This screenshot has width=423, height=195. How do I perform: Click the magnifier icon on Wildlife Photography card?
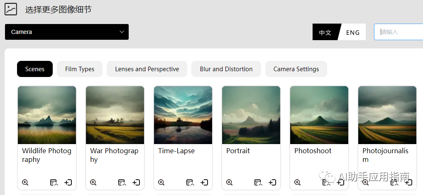tap(25, 182)
